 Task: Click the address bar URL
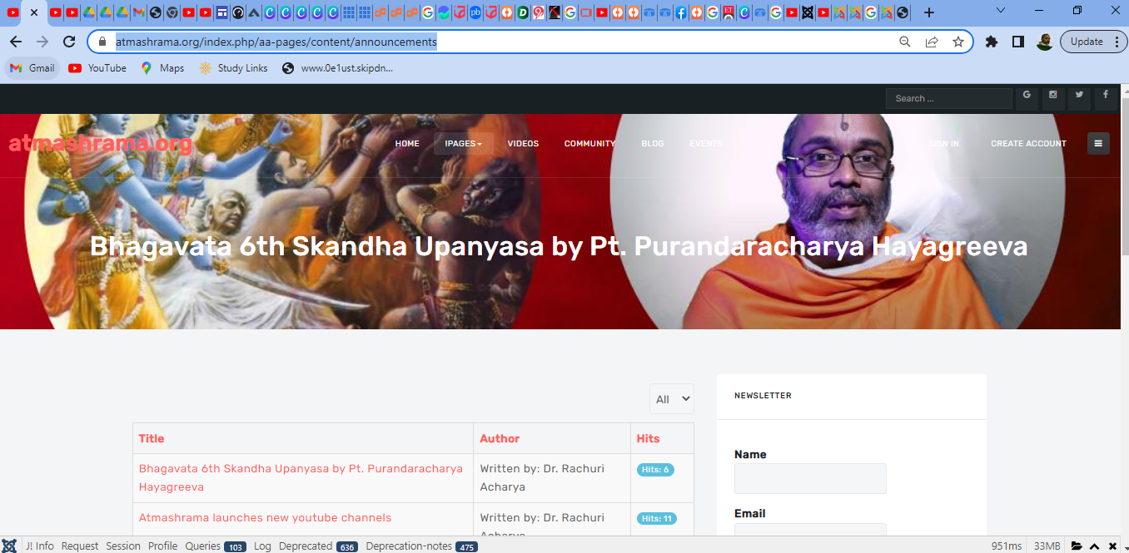pos(276,42)
